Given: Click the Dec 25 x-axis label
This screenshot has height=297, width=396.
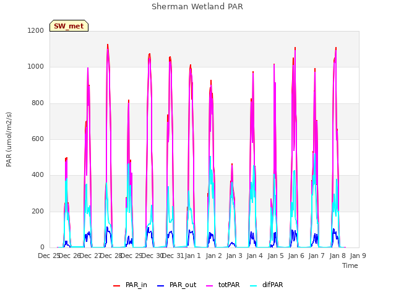Looking at the screenshot, I should pyautogui.click(x=48, y=256).
